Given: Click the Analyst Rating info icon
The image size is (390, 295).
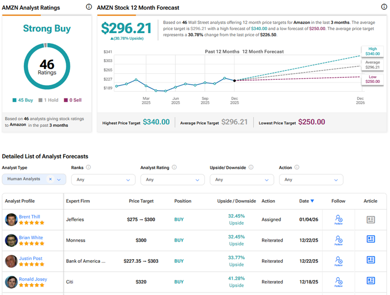Looking at the screenshot, I should click(174, 167).
